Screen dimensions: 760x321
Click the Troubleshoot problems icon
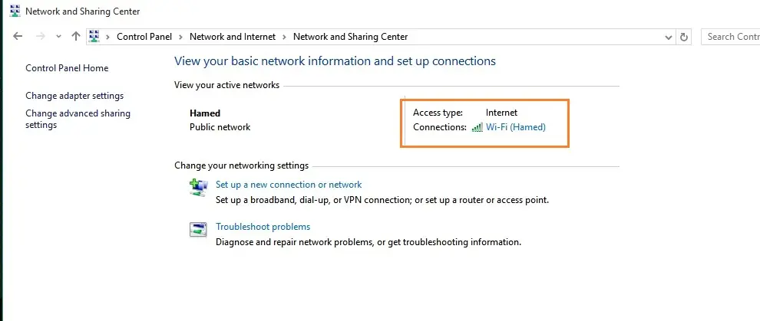tap(198, 229)
